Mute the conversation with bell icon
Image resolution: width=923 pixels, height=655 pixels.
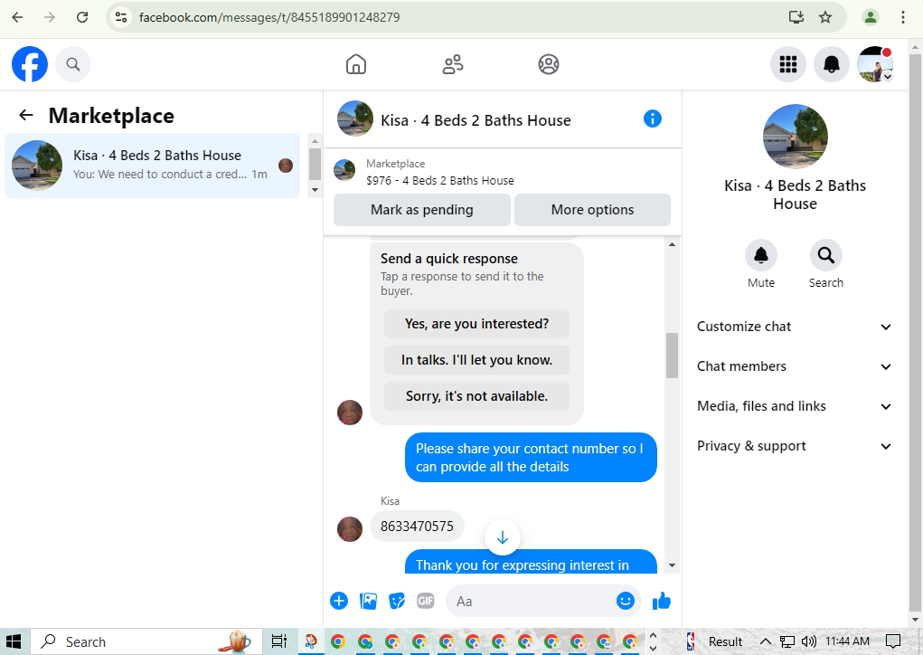click(761, 255)
